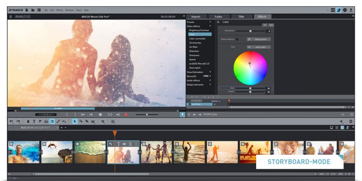Click the stop button in the transport controls

(x=100, y=114)
